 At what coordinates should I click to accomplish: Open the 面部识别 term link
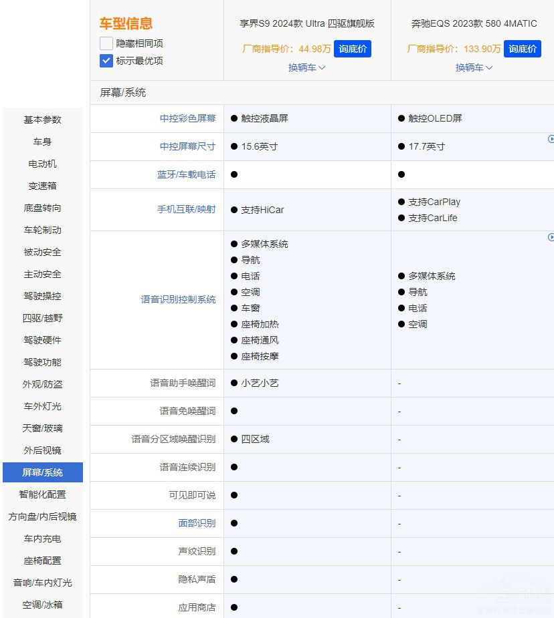pos(197,523)
